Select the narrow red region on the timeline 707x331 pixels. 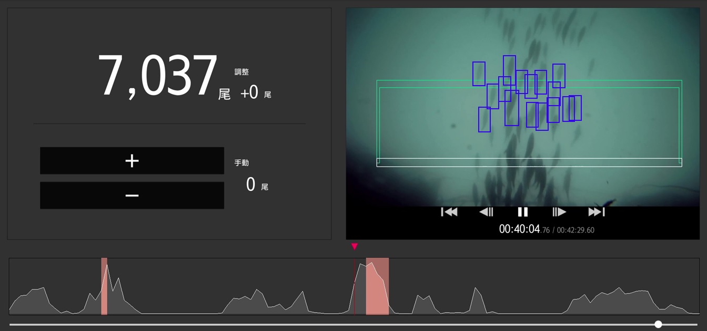(x=104, y=286)
